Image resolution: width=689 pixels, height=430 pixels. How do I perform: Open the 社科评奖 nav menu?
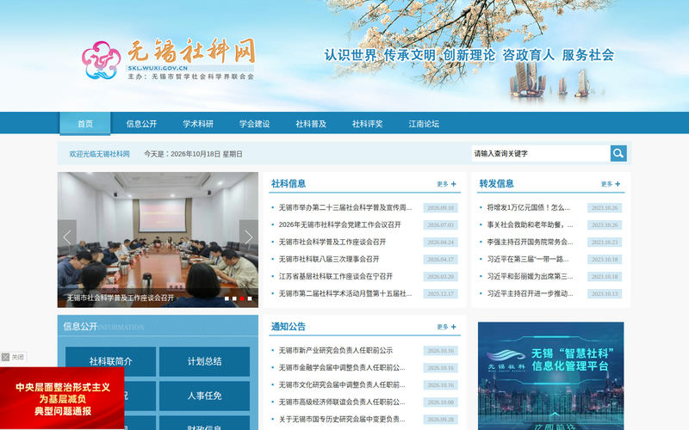coord(368,124)
